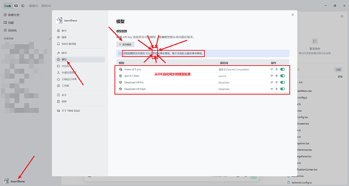Select the DeepSeek-V4-Flash model name
This screenshot has width=349, height=186.
(135, 89)
